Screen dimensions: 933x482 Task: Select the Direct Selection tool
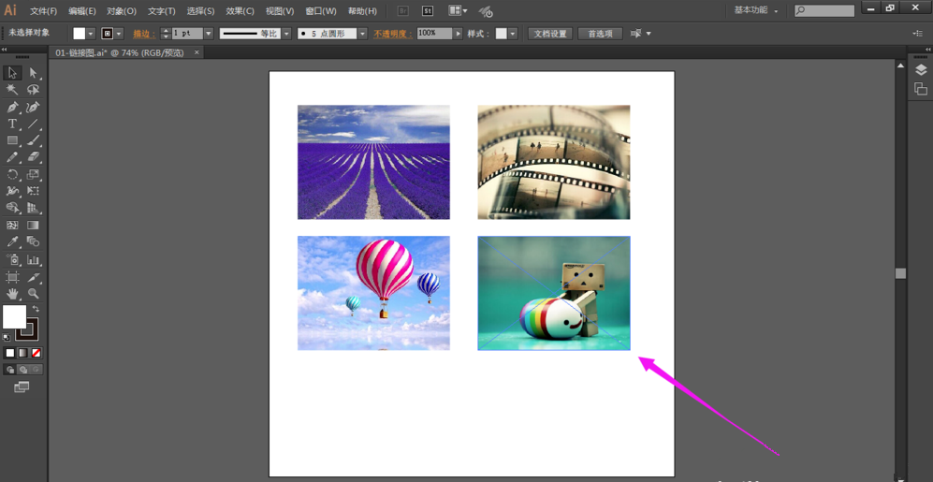click(34, 73)
